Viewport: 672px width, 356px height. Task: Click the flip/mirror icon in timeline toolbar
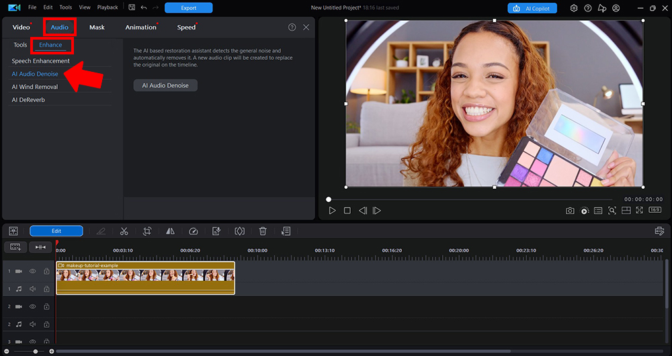tap(170, 231)
